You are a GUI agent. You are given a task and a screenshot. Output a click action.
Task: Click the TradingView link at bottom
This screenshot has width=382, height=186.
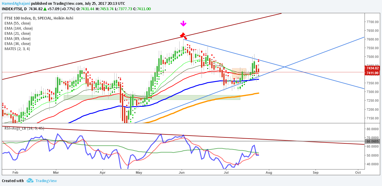pos(46,181)
